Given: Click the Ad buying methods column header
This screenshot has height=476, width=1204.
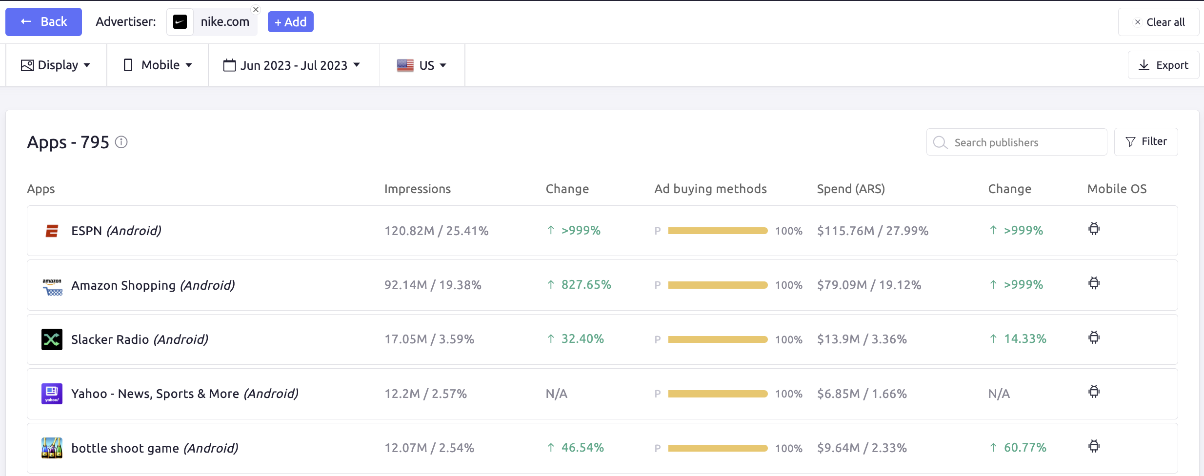Looking at the screenshot, I should coord(711,189).
